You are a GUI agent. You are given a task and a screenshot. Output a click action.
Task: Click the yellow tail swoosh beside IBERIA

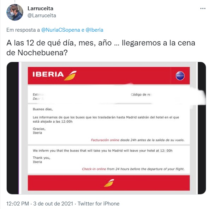click(x=70, y=75)
